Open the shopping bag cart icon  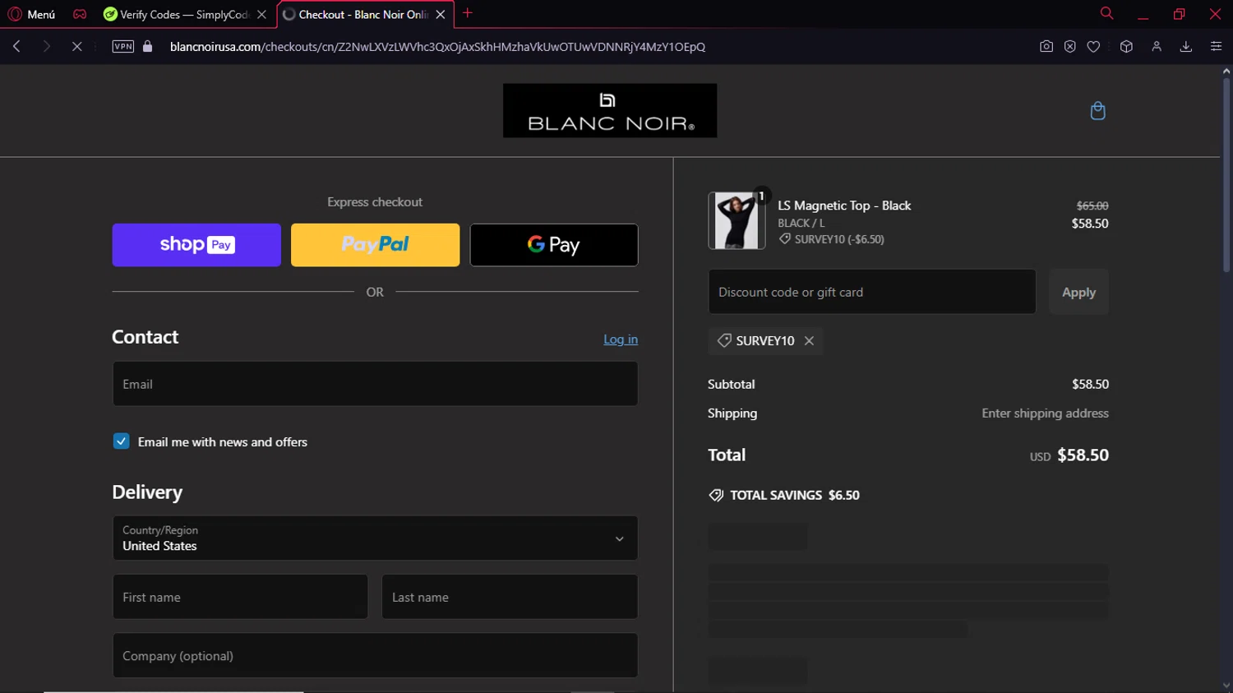pyautogui.click(x=1097, y=111)
